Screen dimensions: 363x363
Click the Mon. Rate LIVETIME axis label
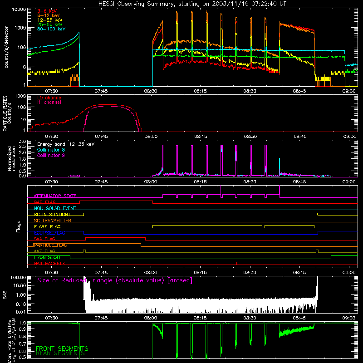[12, 341]
